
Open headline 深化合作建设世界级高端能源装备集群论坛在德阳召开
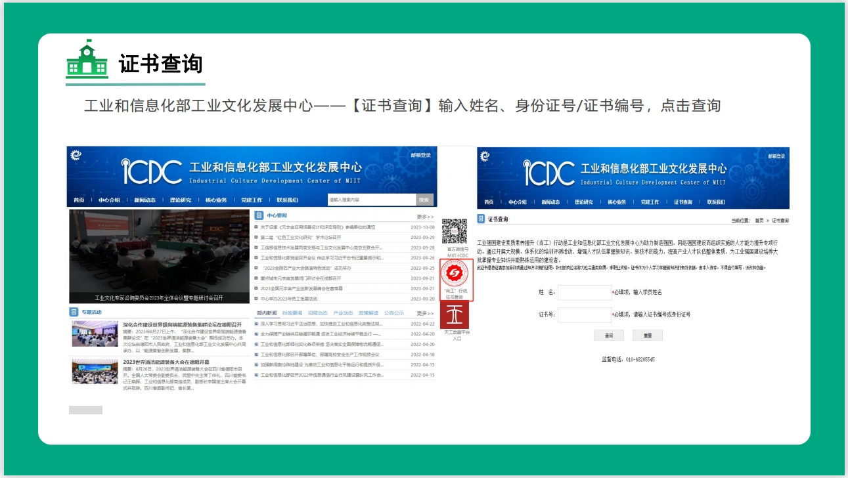pos(183,325)
